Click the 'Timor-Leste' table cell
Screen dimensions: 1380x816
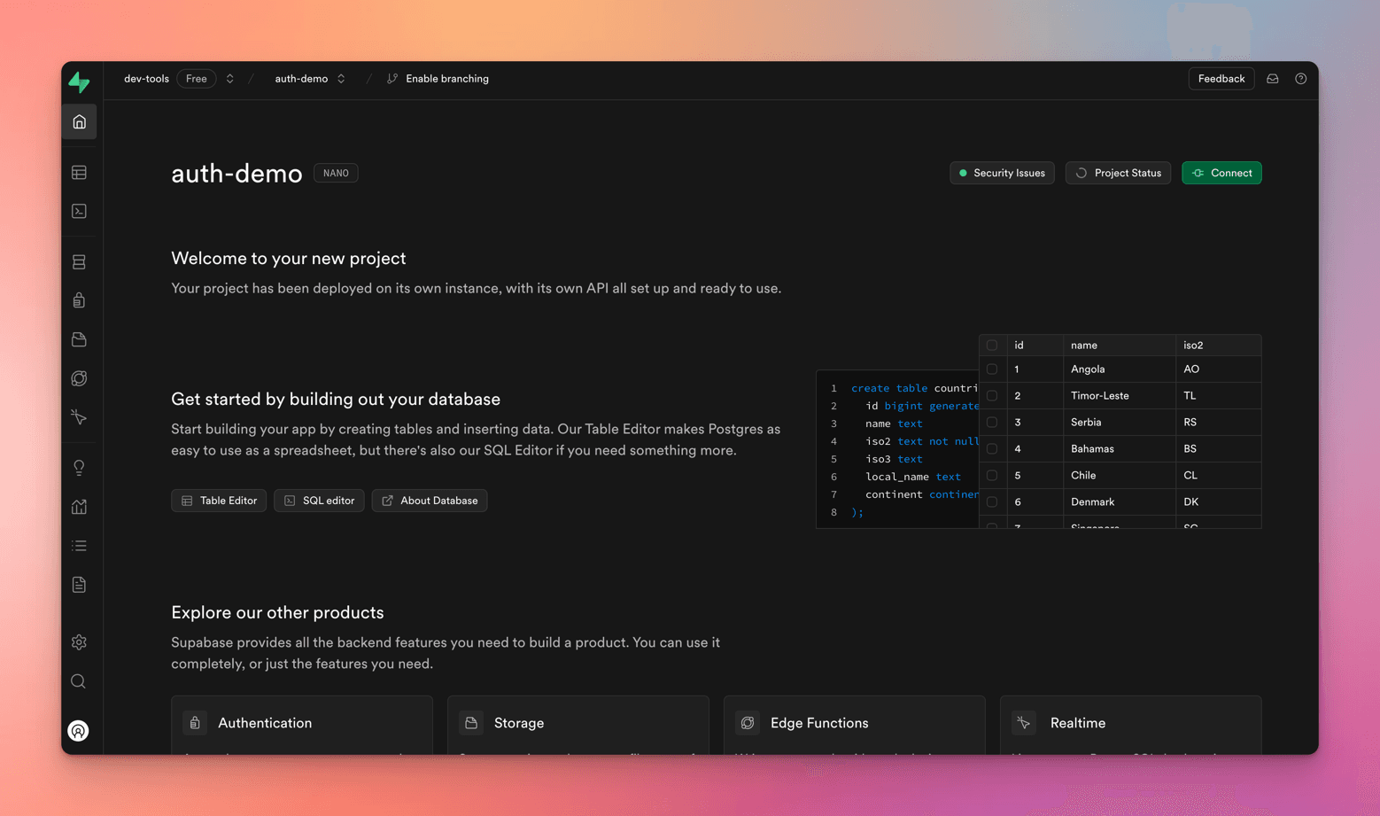[1120, 396]
